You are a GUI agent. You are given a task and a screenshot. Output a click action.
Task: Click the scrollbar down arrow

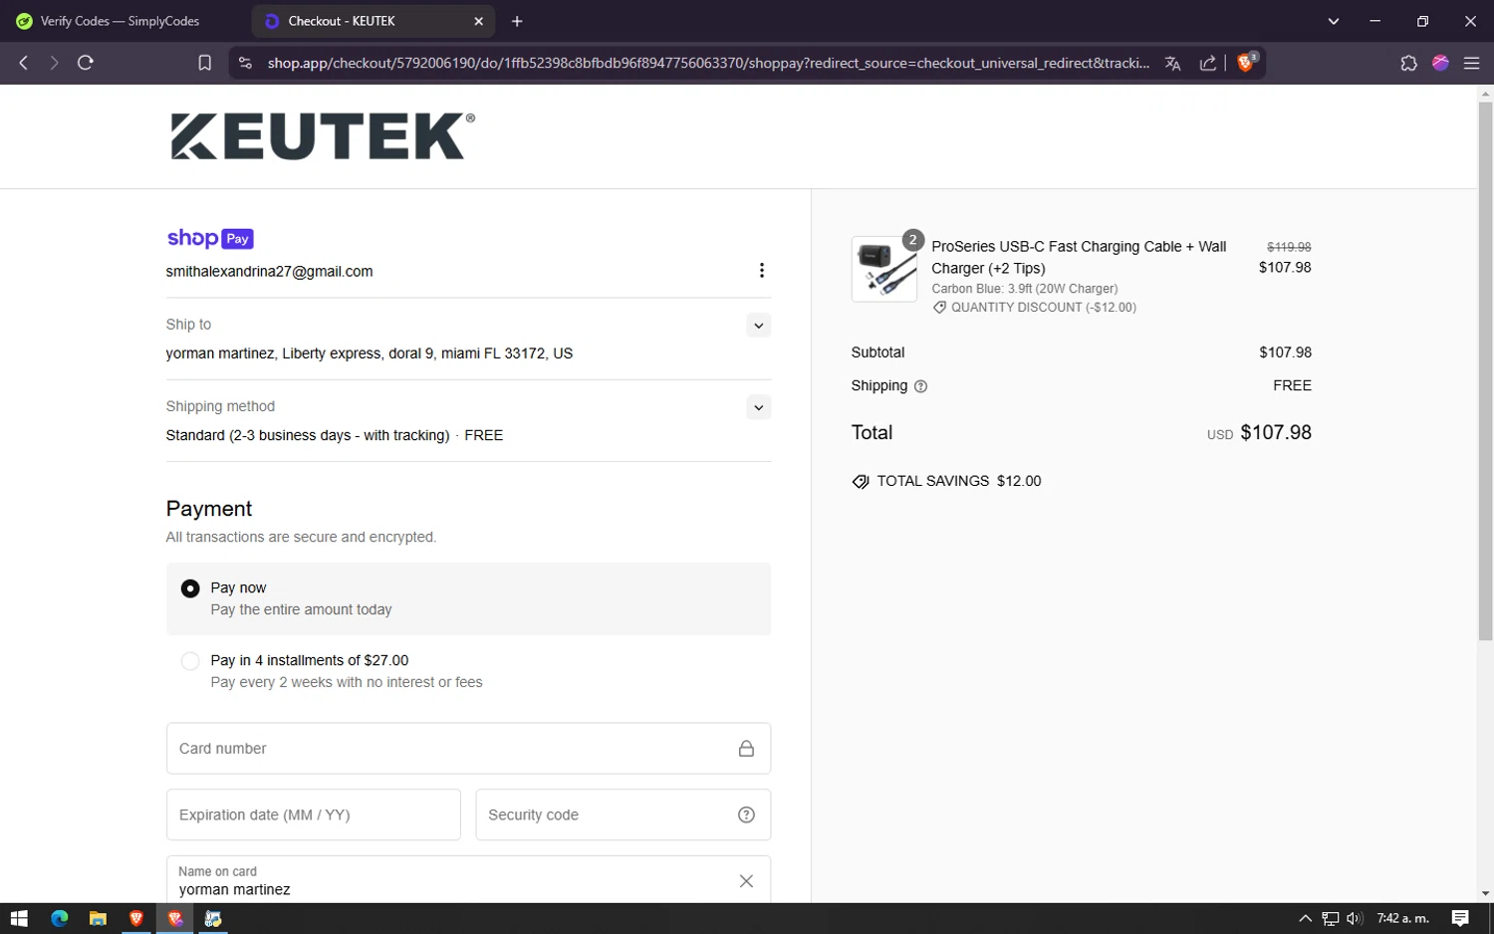coord(1485,894)
